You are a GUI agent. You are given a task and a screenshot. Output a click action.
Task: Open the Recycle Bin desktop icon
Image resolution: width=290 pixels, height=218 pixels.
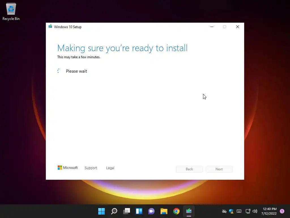click(11, 12)
